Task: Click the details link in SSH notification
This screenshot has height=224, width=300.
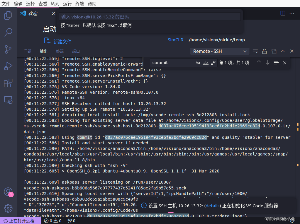Action: (x=213, y=206)
